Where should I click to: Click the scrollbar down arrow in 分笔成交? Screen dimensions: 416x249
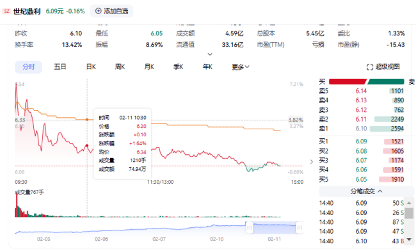409,239
